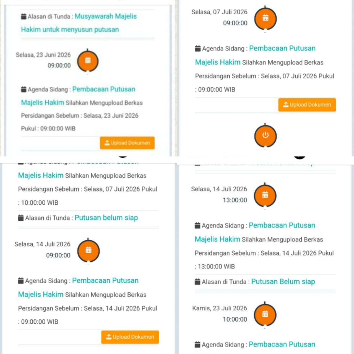
Task: Click the calendar circle beside 14 Juli 2026 09:00:00
Action: coord(88,251)
